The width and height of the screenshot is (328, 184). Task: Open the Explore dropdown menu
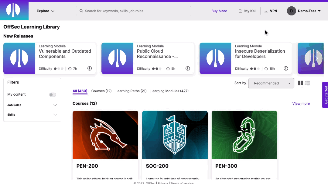pos(46,11)
